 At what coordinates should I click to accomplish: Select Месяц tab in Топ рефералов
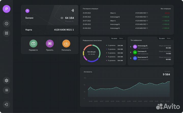[x=169, y=38]
